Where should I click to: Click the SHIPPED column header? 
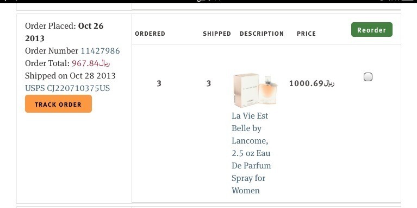pyautogui.click(x=217, y=34)
